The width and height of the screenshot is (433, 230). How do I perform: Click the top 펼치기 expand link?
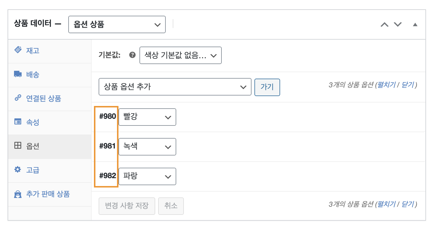pos(386,85)
